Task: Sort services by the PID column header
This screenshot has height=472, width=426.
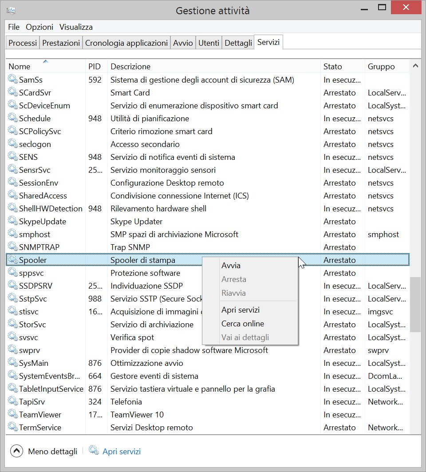Action: click(x=96, y=66)
